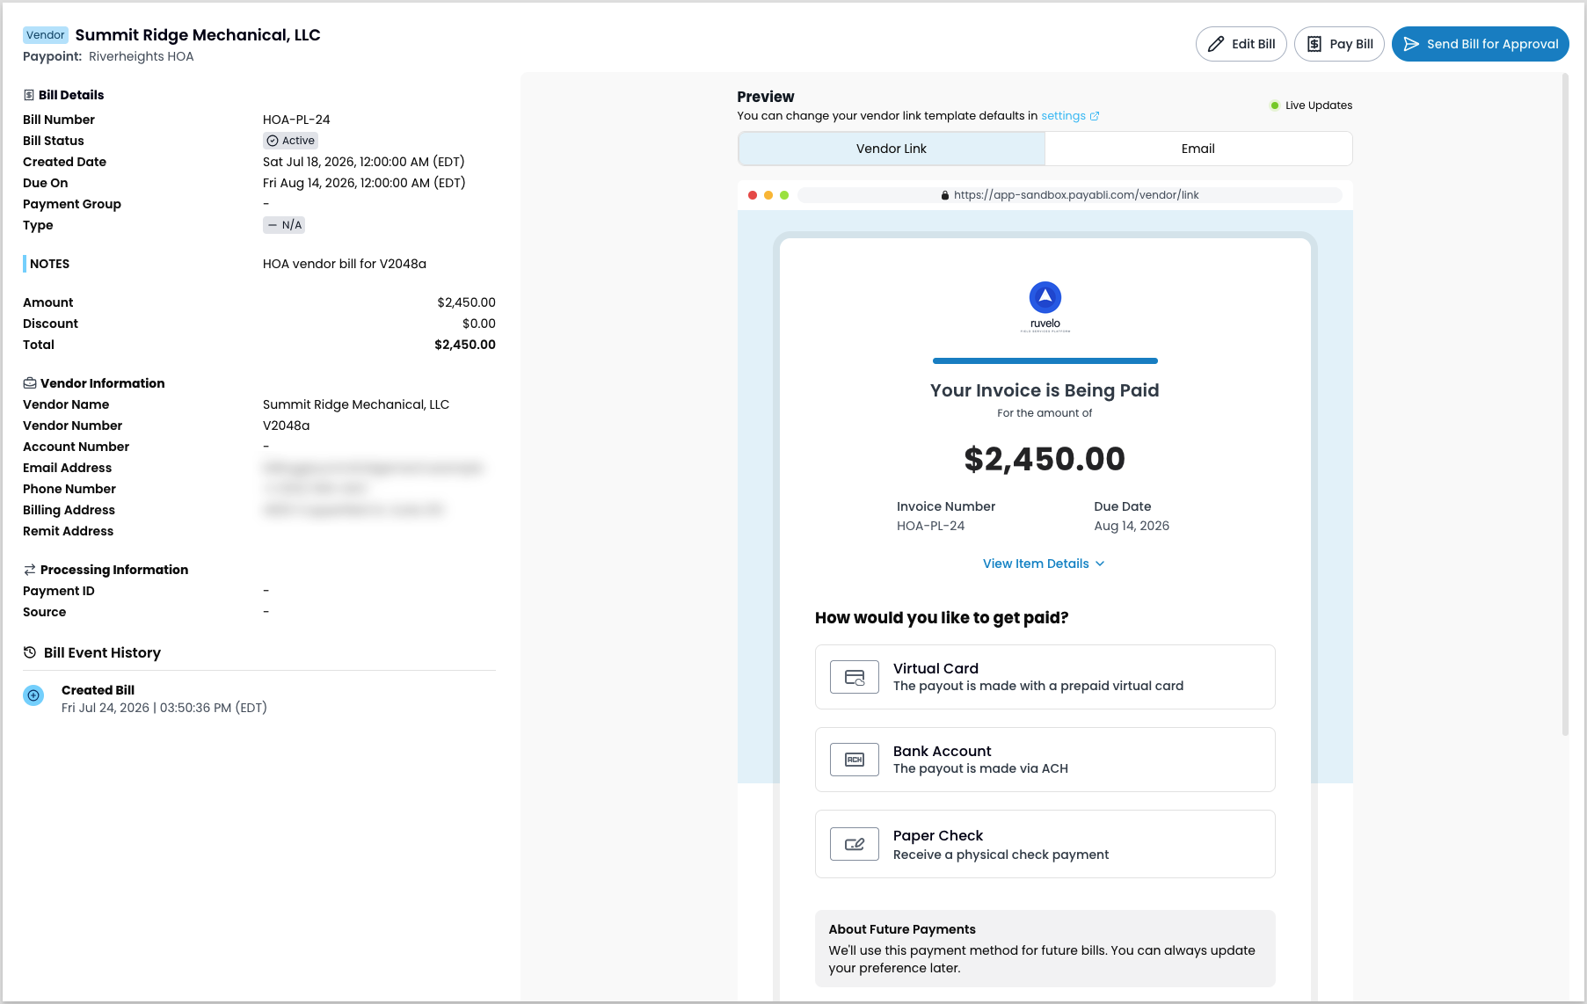Viewport: 1587px width, 1004px height.
Task: Click the Bill Details document icon
Action: (29, 95)
